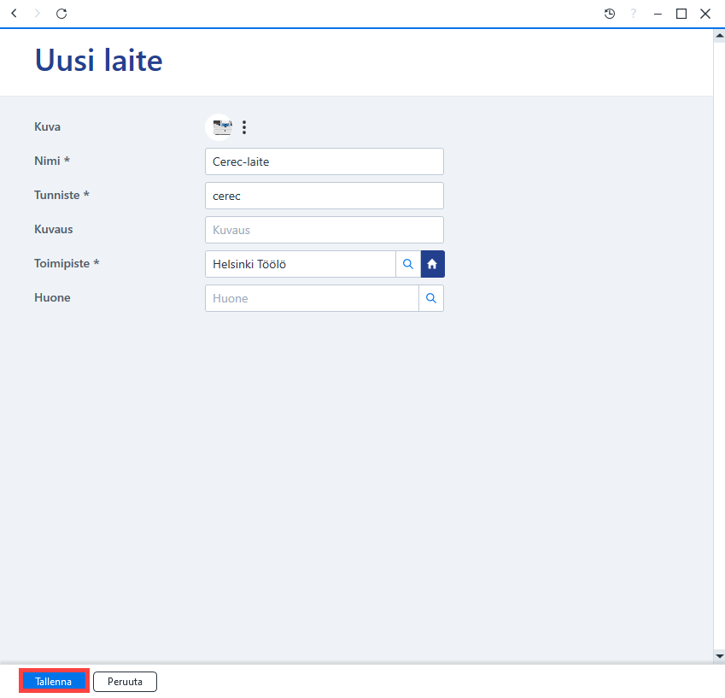Click the Tunniste field containing cerec
Screen dimensions: 725x698
pos(324,196)
